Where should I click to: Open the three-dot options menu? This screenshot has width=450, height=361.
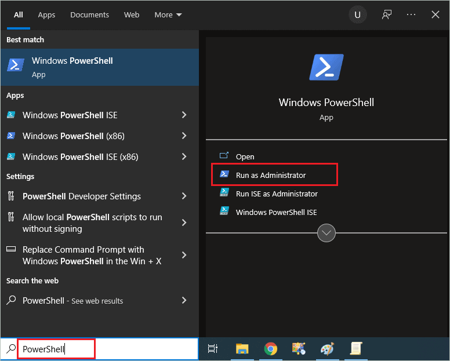click(411, 15)
